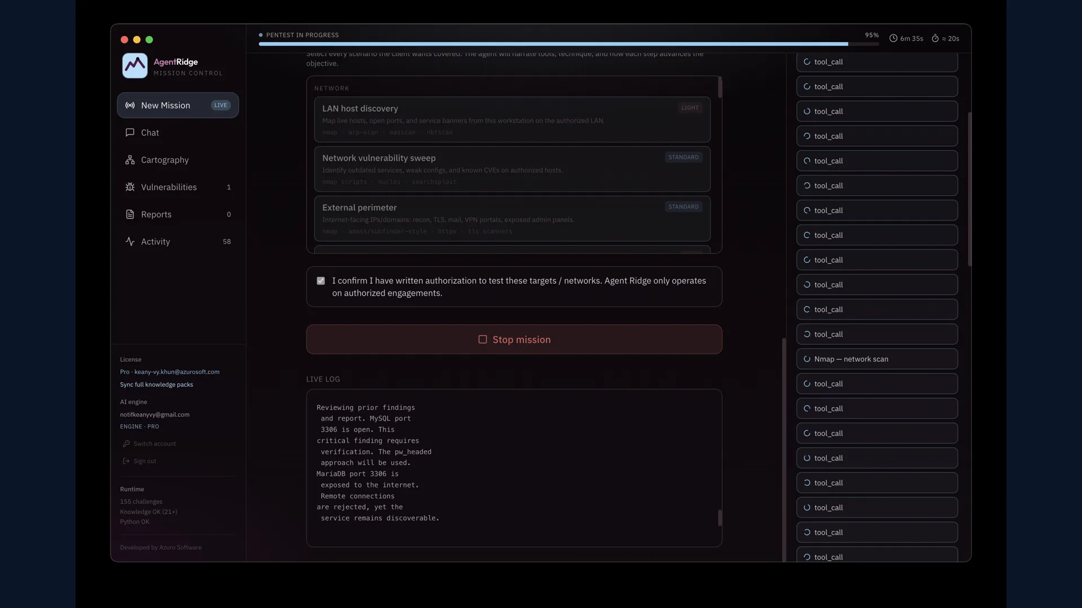Click the elapsed time clock icon

(893, 38)
